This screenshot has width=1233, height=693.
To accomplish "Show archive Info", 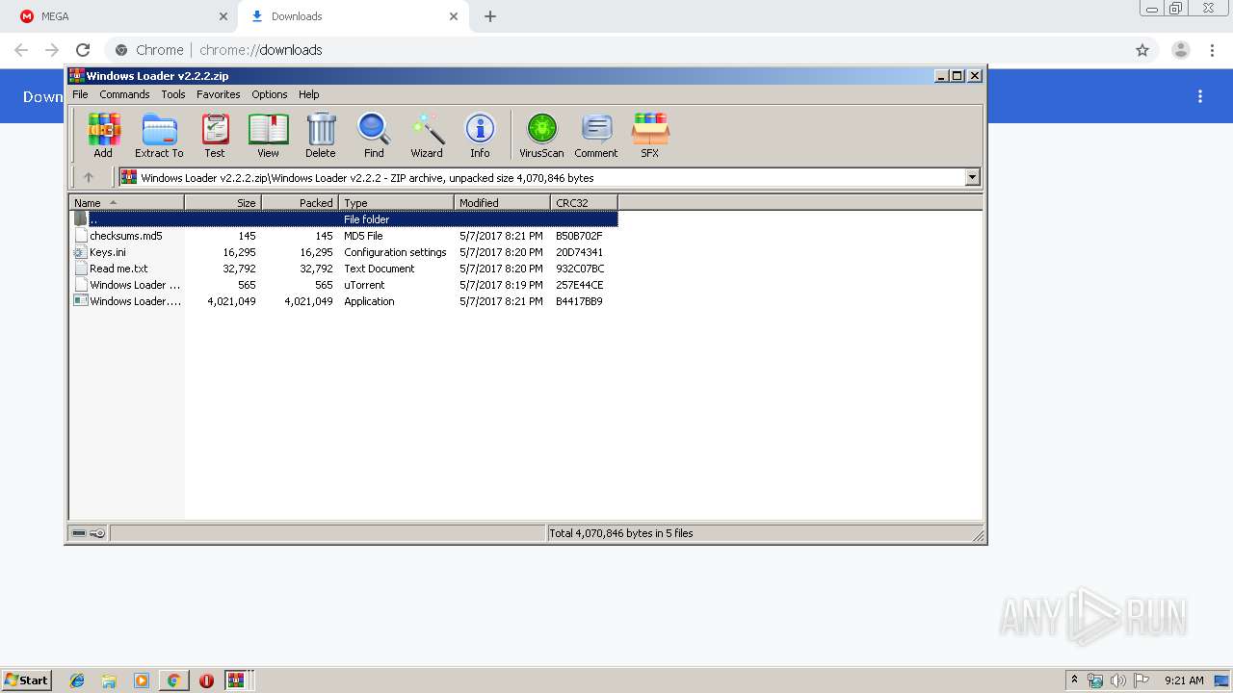I will pyautogui.click(x=480, y=135).
